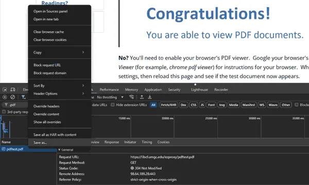Choose Override headers
Viewport: 309px width, 185px height.
60,106
